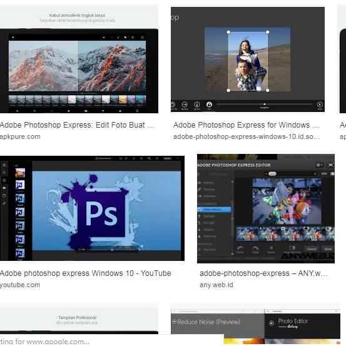346x346 pixels.
Task: Open the beach crop photo thumbnail result
Action: click(248, 59)
